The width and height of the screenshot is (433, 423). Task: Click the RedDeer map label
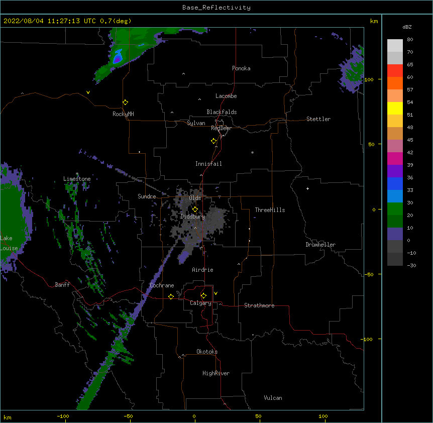coord(221,128)
